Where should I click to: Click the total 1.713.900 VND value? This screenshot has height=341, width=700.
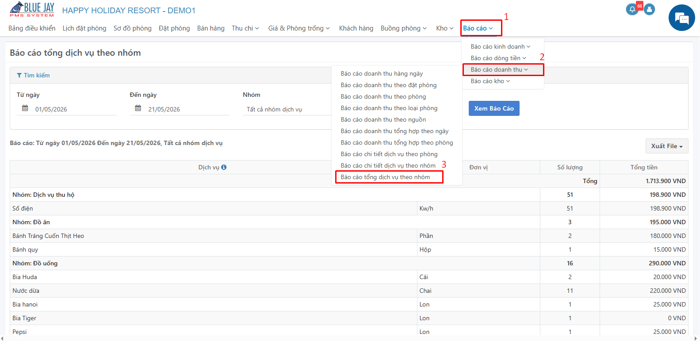point(666,181)
